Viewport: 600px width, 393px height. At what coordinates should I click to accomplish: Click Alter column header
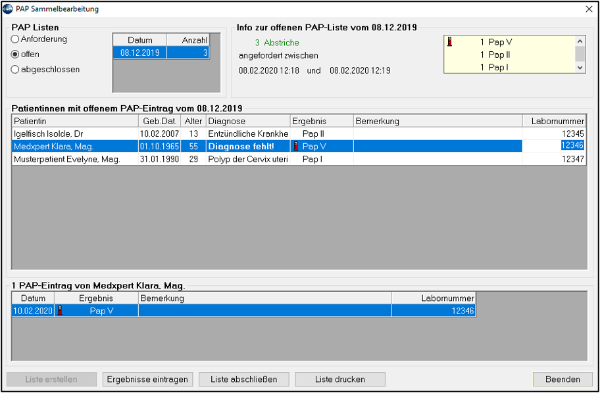[193, 121]
